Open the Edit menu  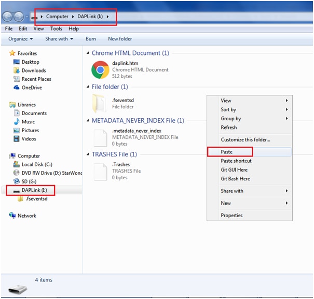coord(23,29)
